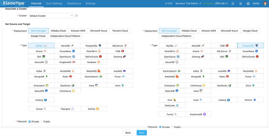The height and width of the screenshot is (136, 269).
Task: Select source Public network radio
Action: (x=42, y=122)
